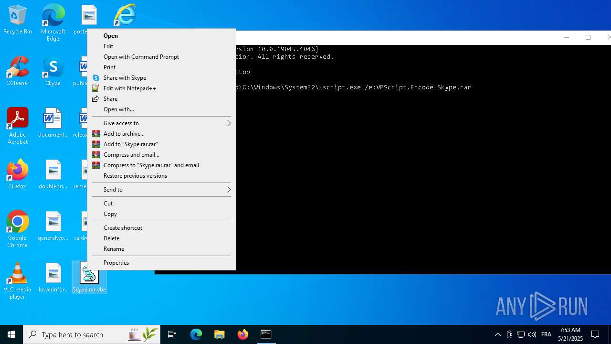Open the volume tray icon
The width and height of the screenshot is (611, 344).
click(532, 334)
